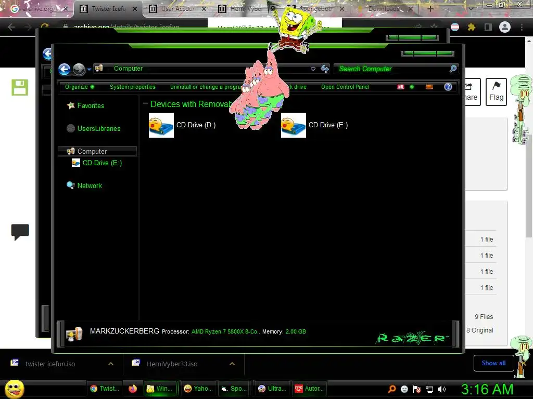
Task: Click the Action Center flag tray icon
Action: (417, 389)
